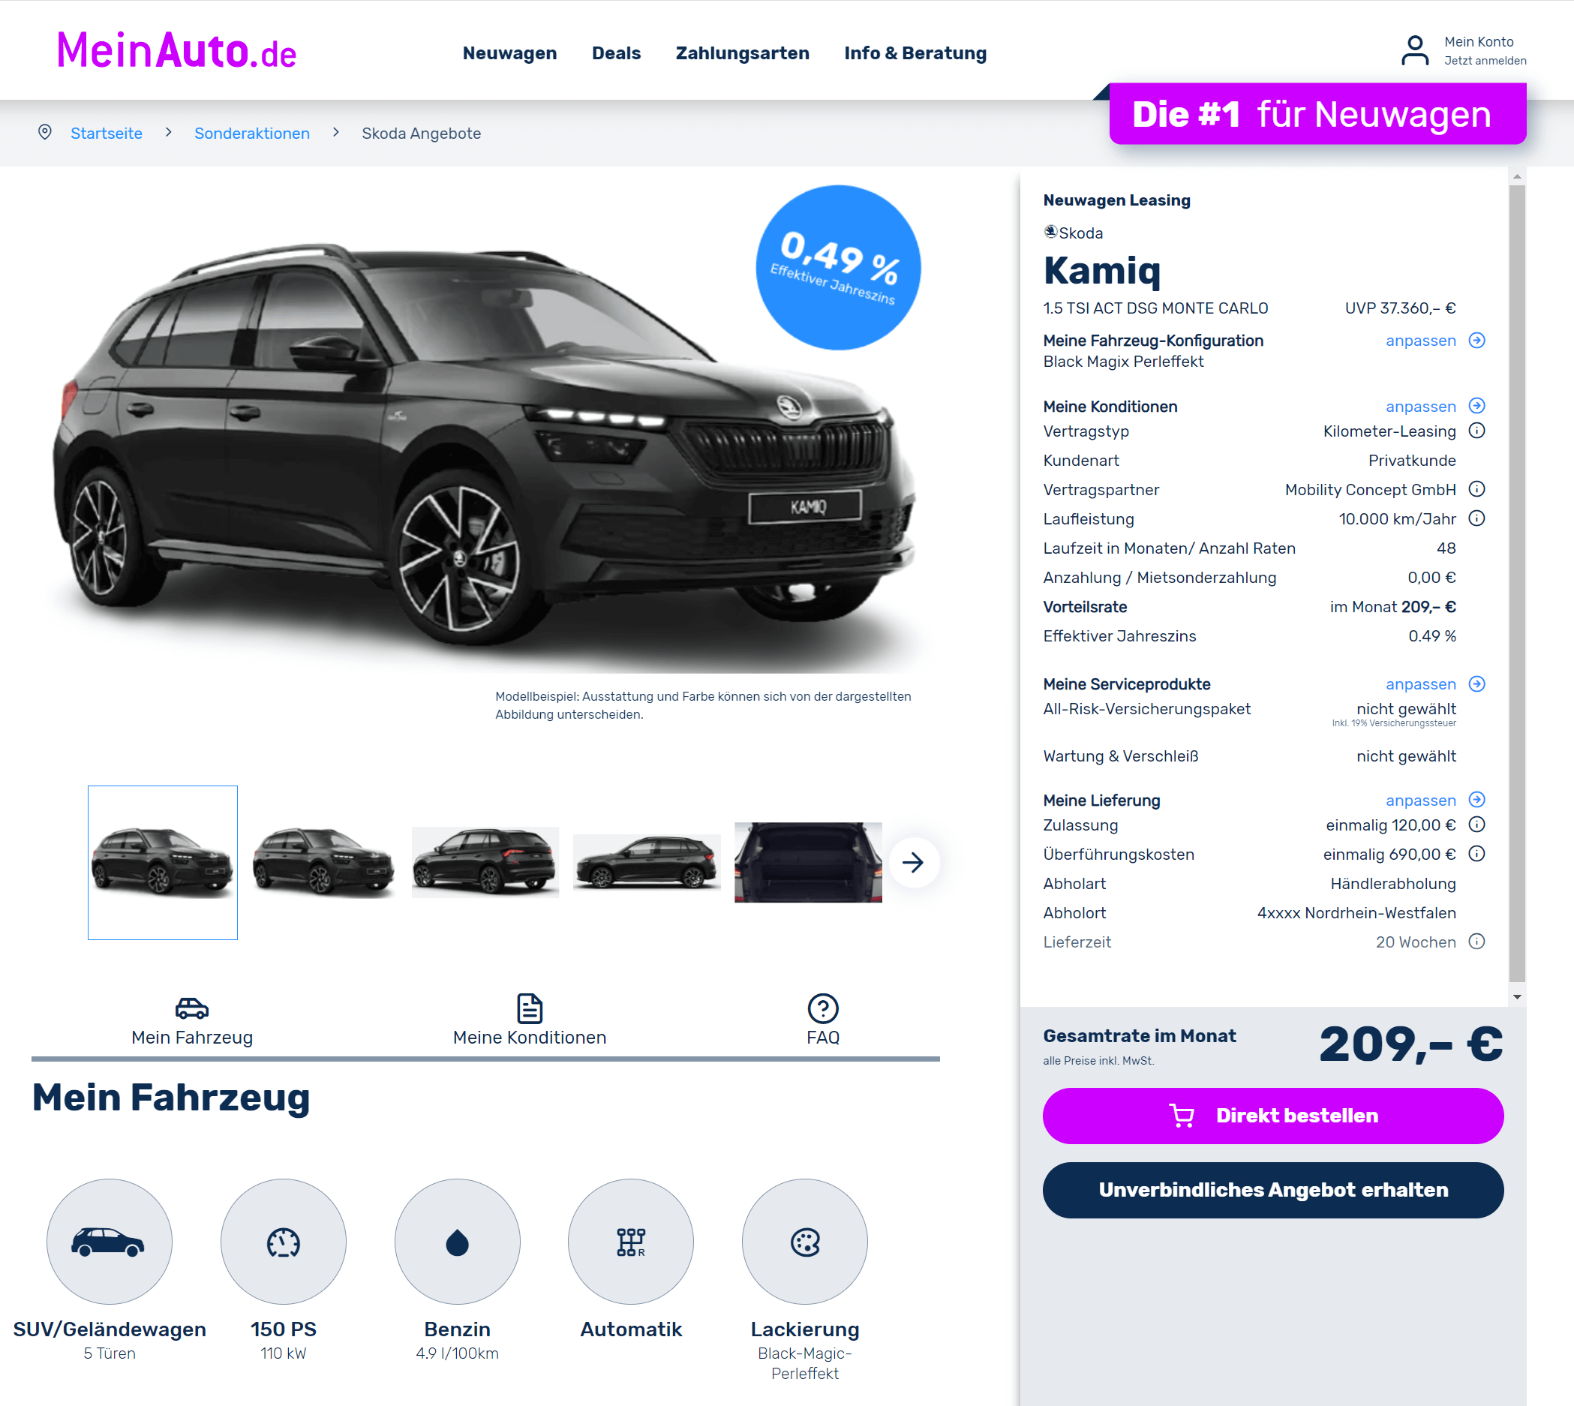This screenshot has width=1574, height=1406.
Task: Switch to Meine Konditionen tab
Action: (x=530, y=1020)
